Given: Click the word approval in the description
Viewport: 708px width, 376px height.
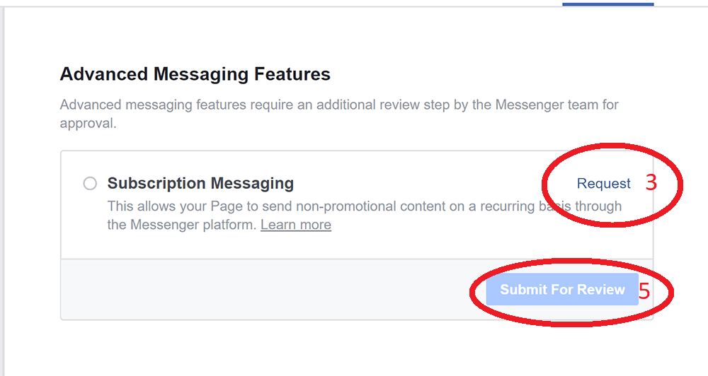Looking at the screenshot, I should [x=87, y=124].
